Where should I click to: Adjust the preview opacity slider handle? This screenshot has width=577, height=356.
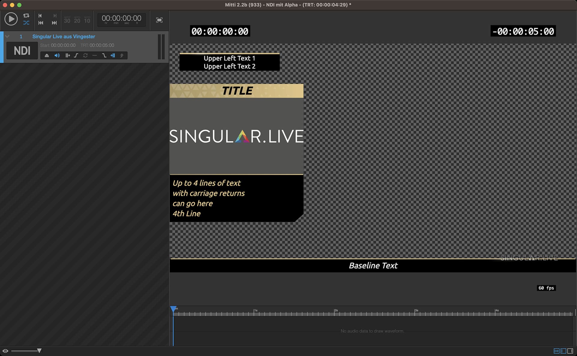(x=39, y=351)
